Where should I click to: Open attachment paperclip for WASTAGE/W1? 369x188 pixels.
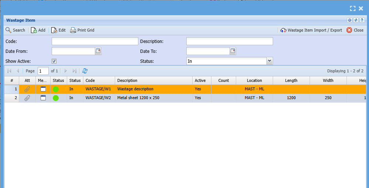27,89
